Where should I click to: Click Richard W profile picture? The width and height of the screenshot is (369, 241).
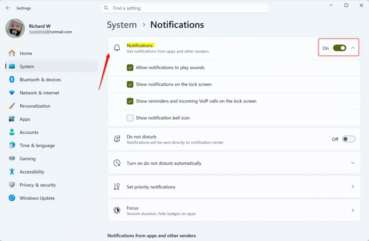(x=15, y=28)
